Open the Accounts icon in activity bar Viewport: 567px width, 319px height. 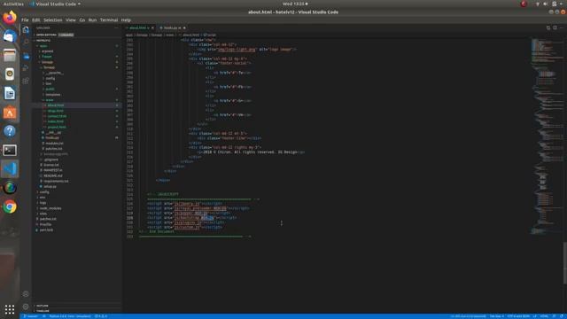(x=26, y=294)
